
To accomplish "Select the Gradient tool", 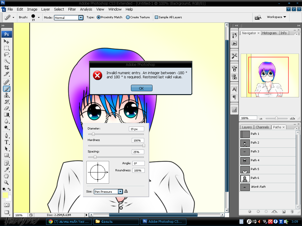I will (6, 115).
